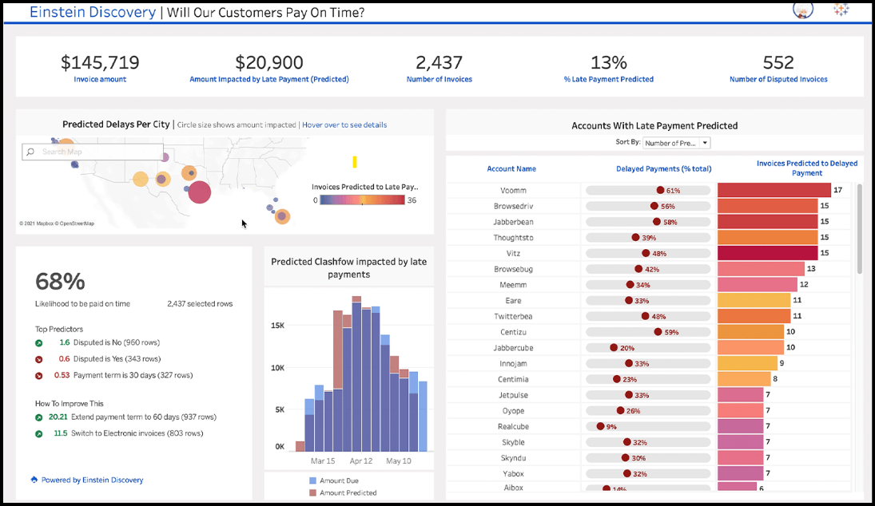The width and height of the screenshot is (875, 506).
Task: Select the Meemm account name
Action: coord(513,285)
